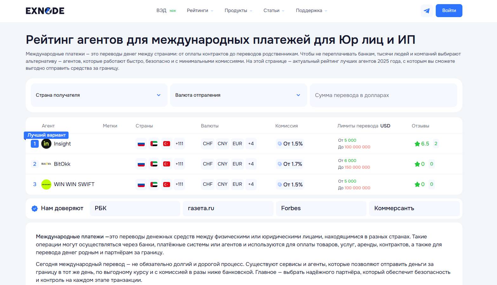Click the WIN WIN SWIFT logo icon
The width and height of the screenshot is (497, 285).
[46, 185]
